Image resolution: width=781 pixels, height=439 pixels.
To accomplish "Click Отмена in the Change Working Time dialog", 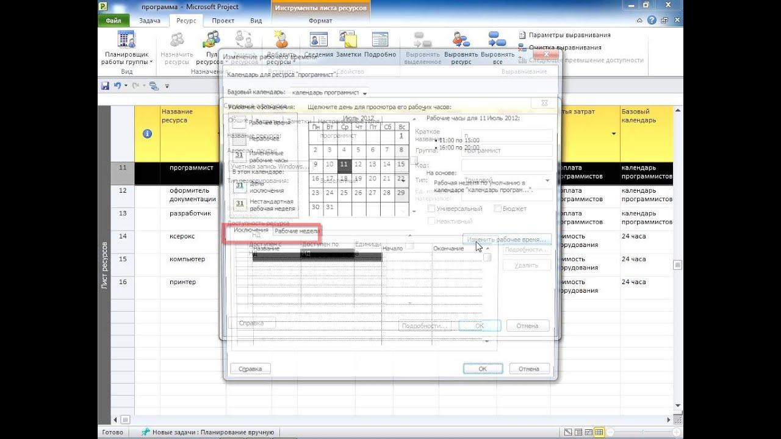I will tap(529, 369).
